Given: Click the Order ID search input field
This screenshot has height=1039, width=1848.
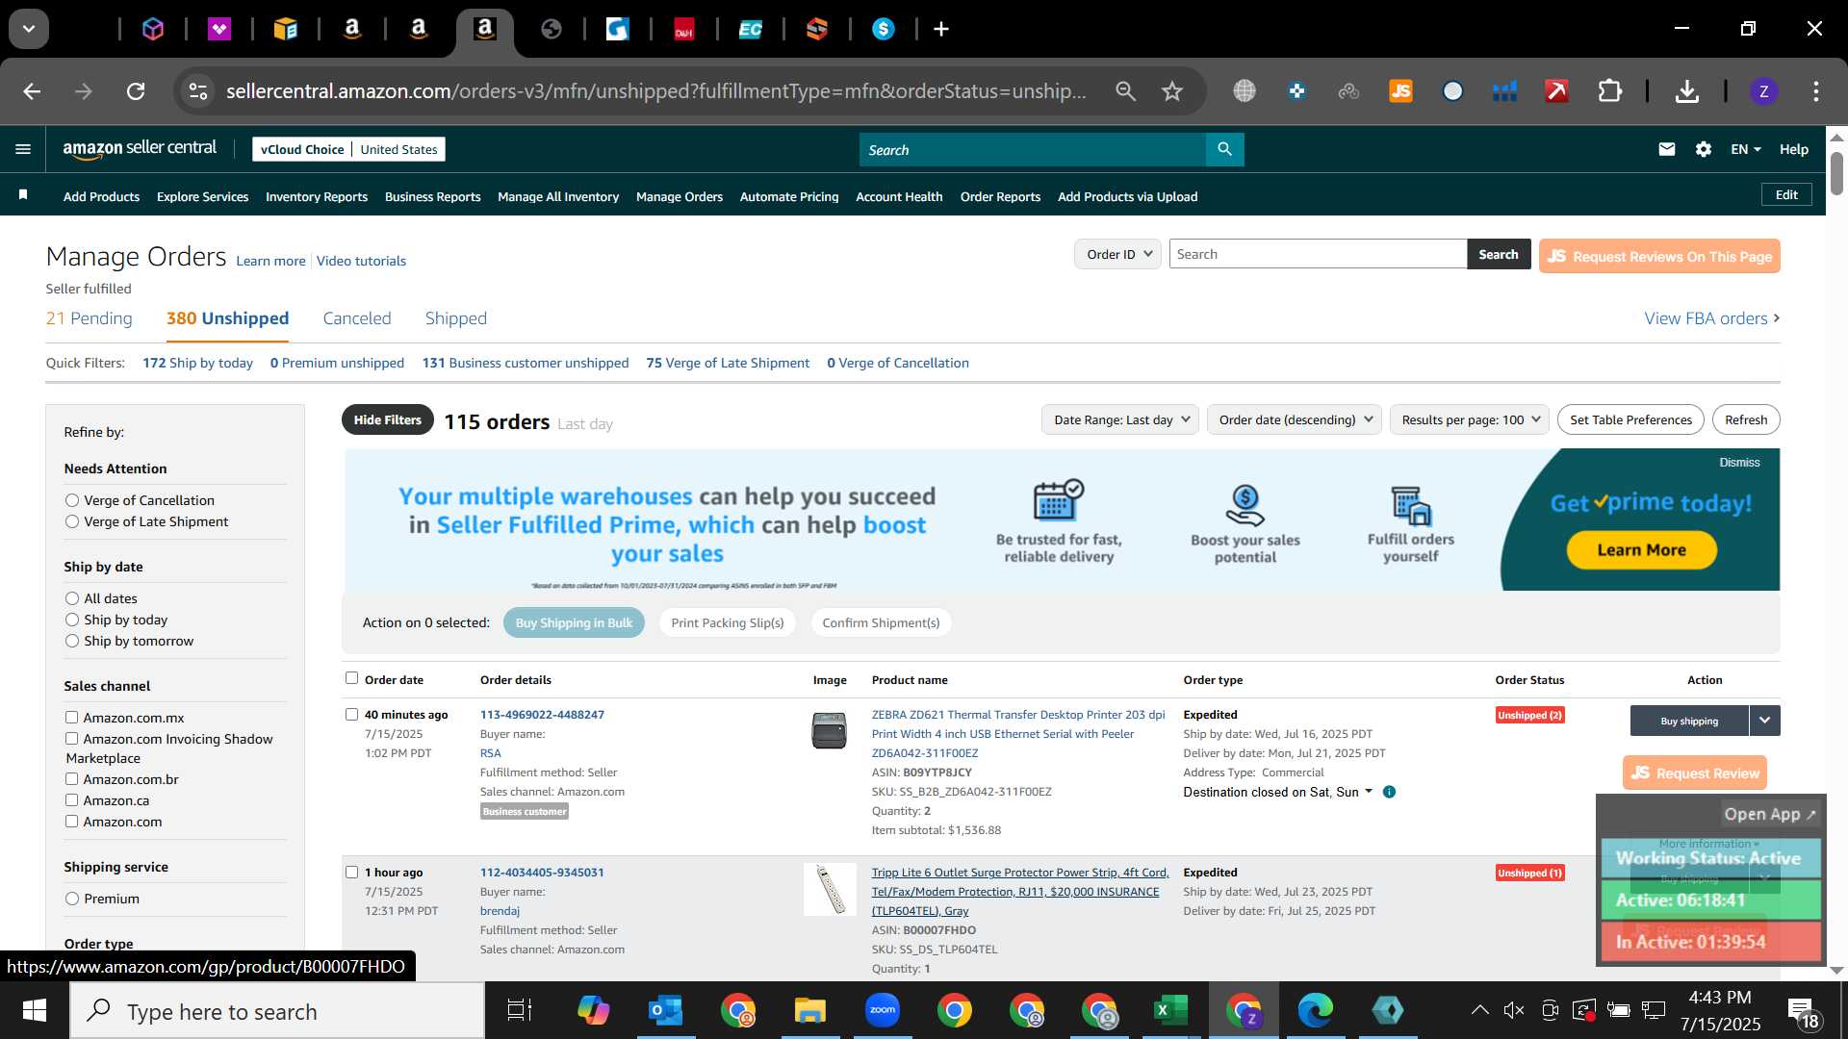Looking at the screenshot, I should point(1318,254).
